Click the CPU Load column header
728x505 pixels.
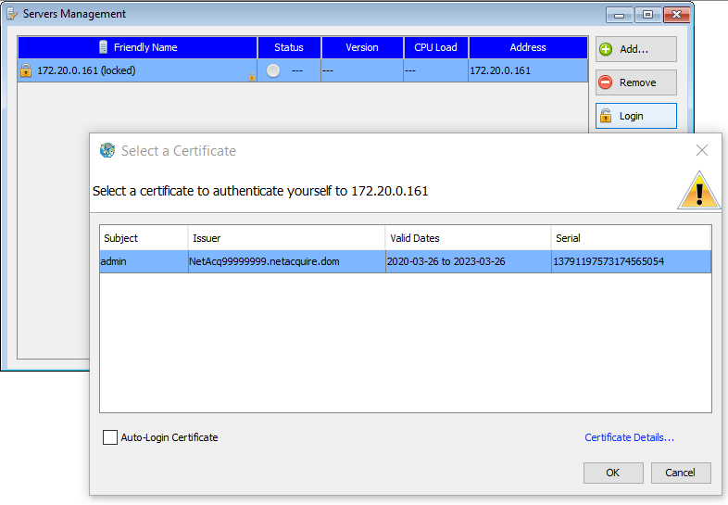click(436, 47)
